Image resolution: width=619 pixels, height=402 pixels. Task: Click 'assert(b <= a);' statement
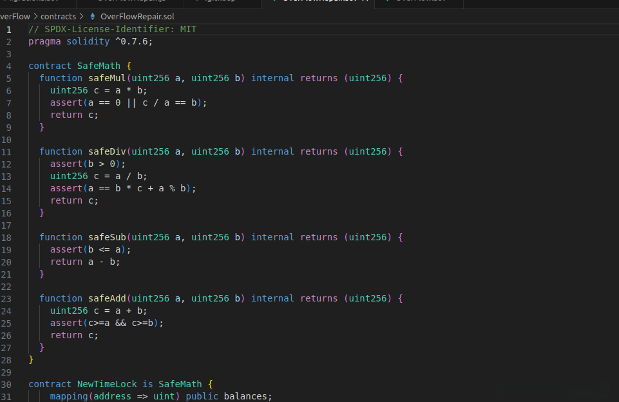tap(90, 249)
